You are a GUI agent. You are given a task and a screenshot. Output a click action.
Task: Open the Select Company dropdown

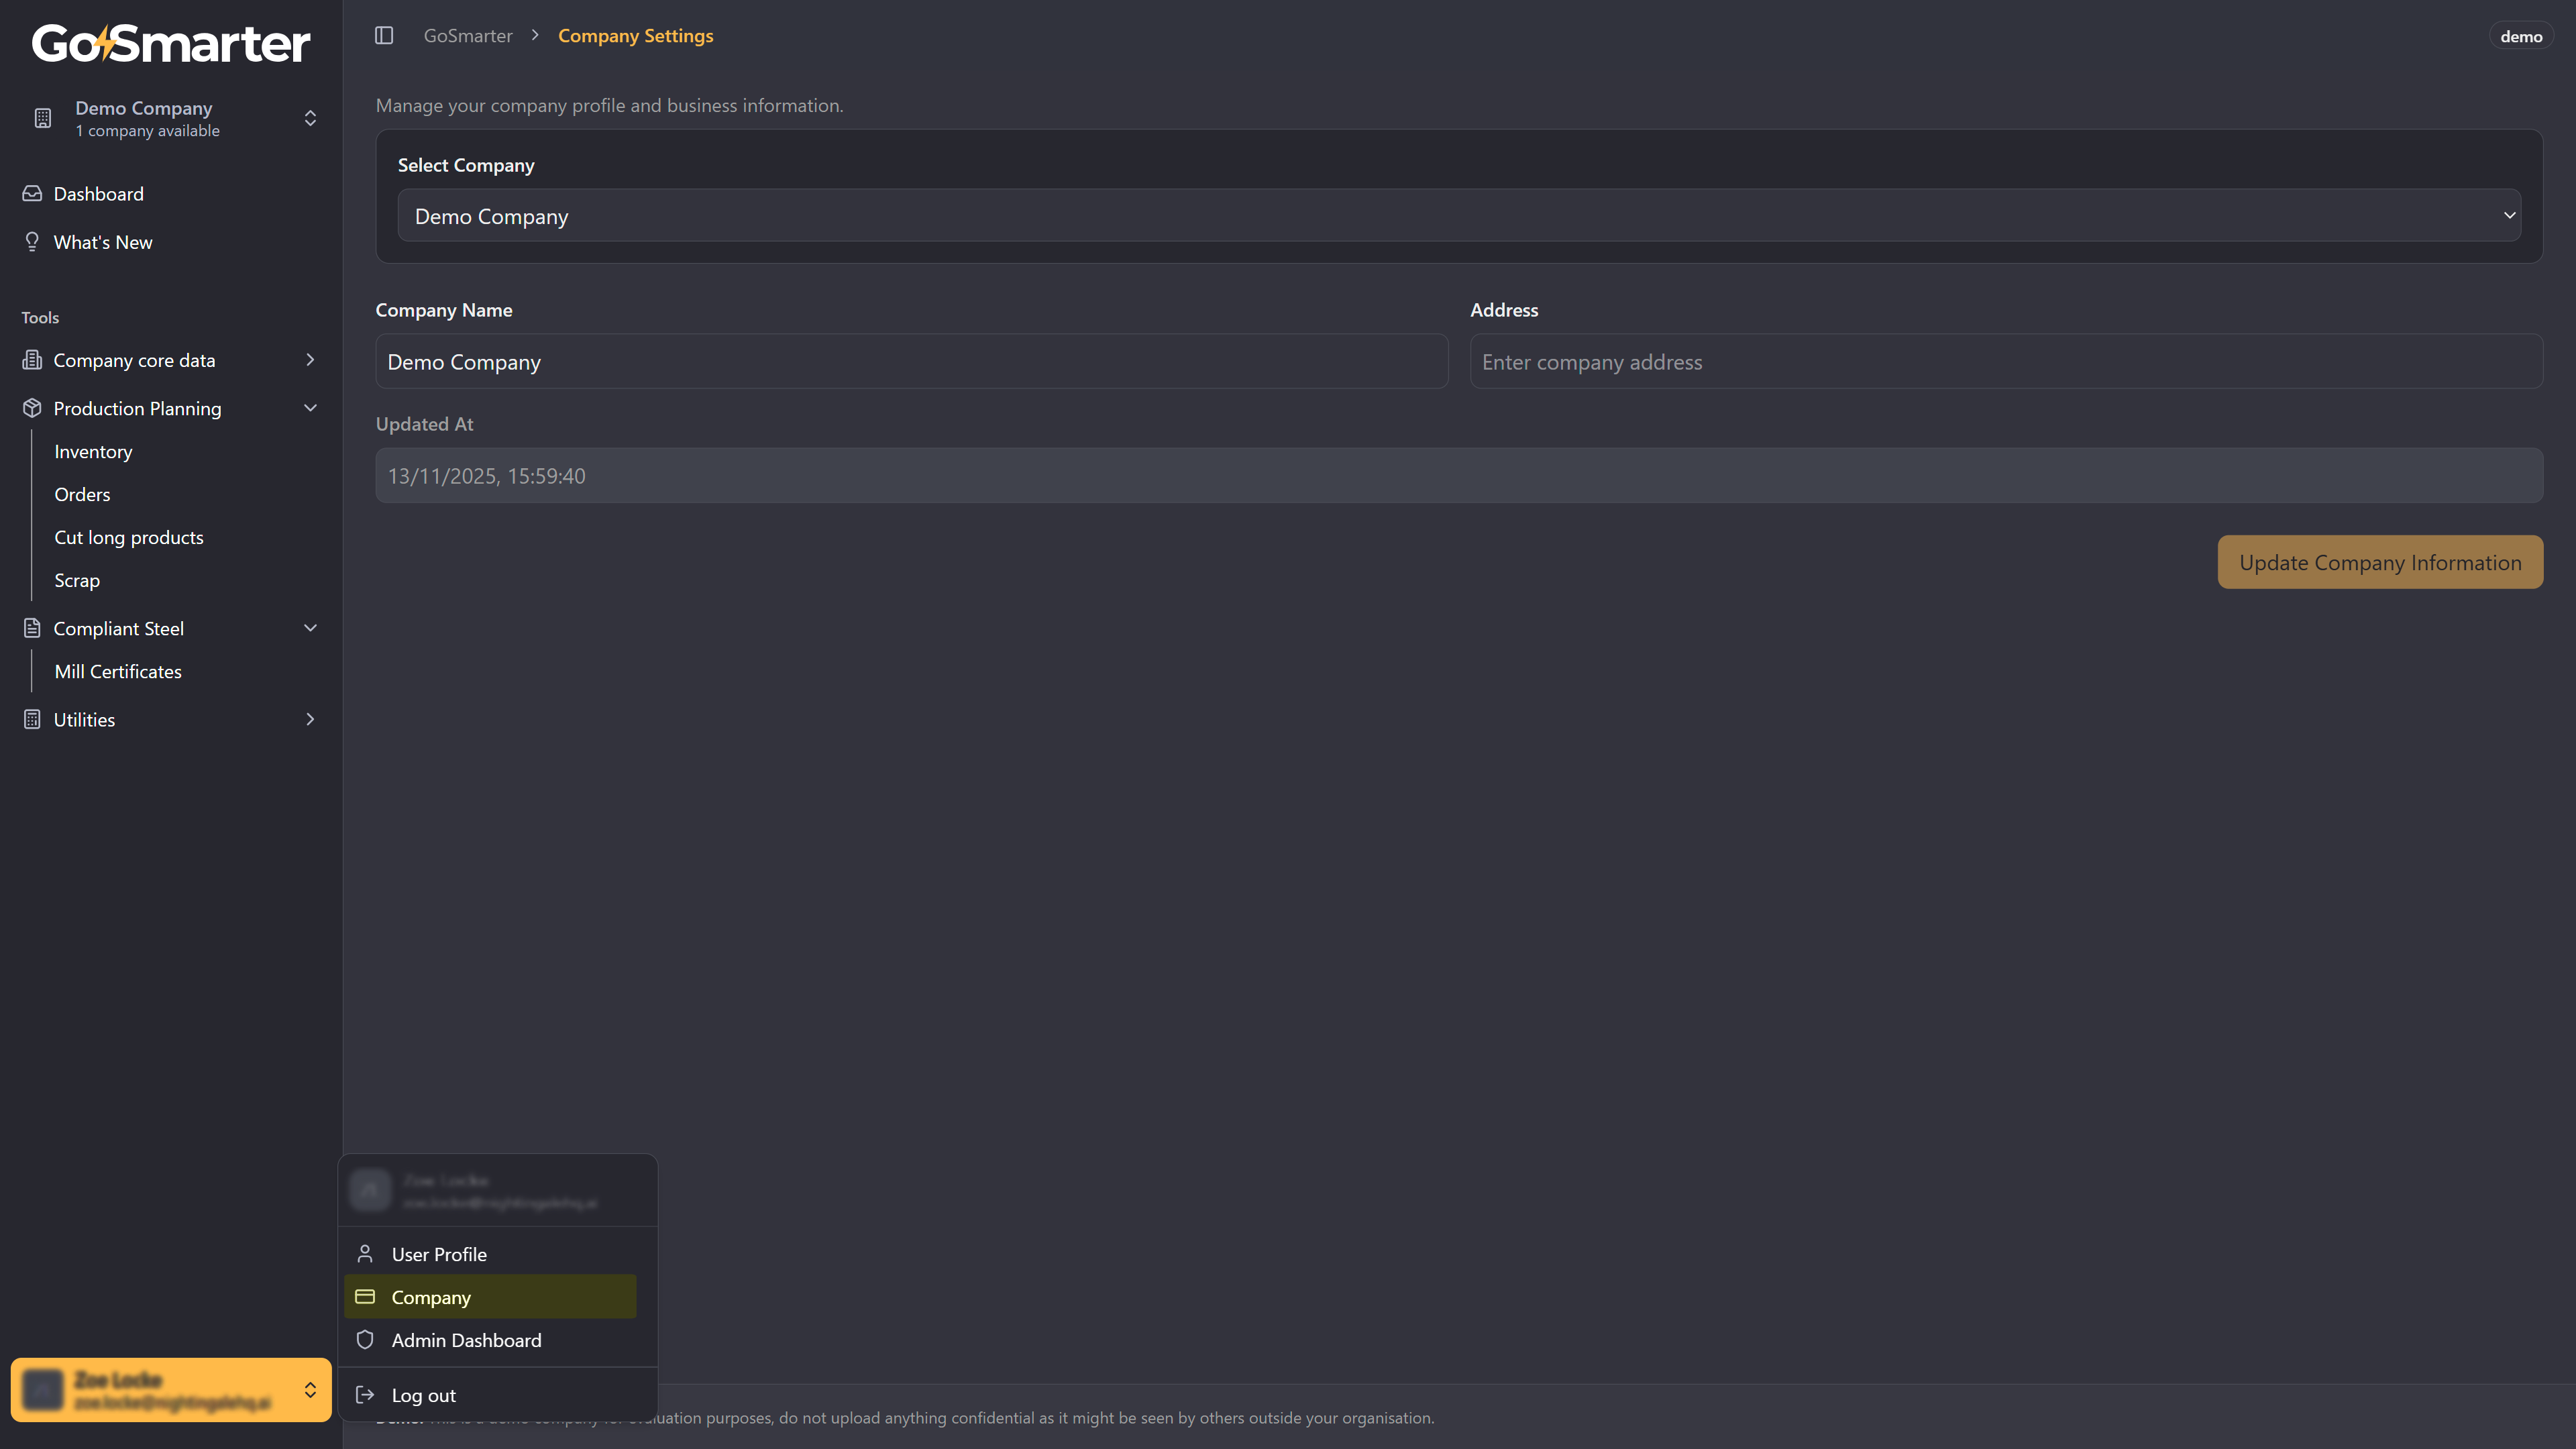[x=1458, y=216]
